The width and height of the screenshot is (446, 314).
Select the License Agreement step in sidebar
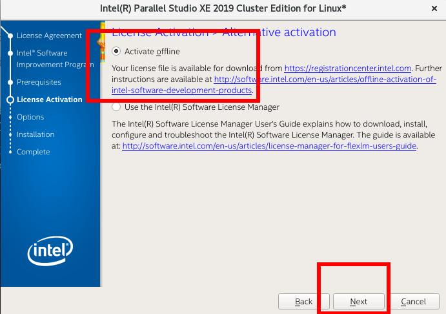[x=49, y=36]
